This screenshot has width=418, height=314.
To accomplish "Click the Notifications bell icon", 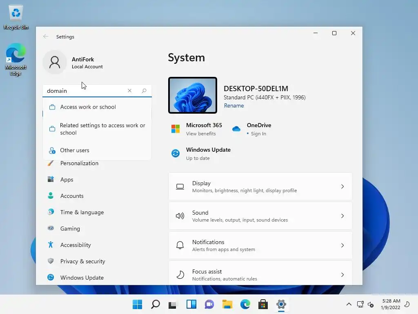I will [x=180, y=245].
